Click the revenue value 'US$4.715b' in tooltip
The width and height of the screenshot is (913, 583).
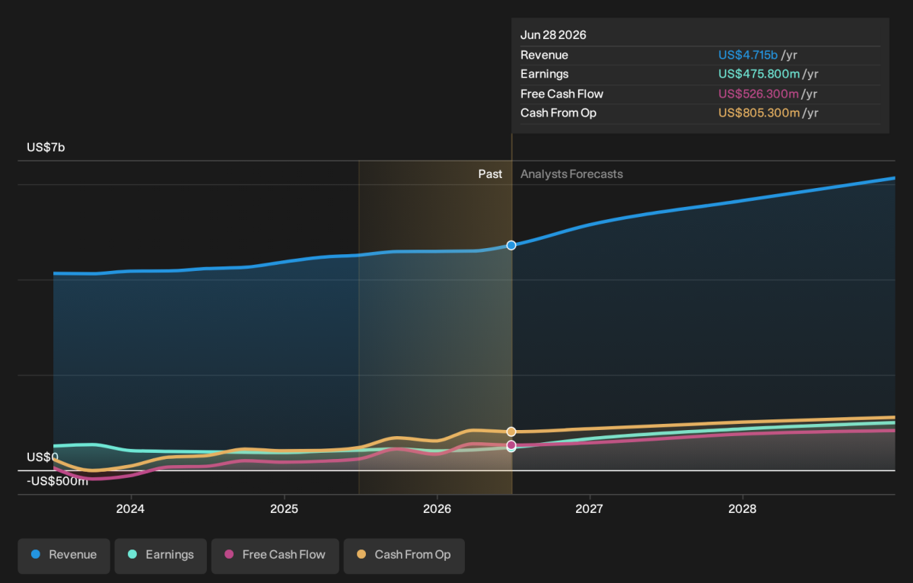pos(748,55)
